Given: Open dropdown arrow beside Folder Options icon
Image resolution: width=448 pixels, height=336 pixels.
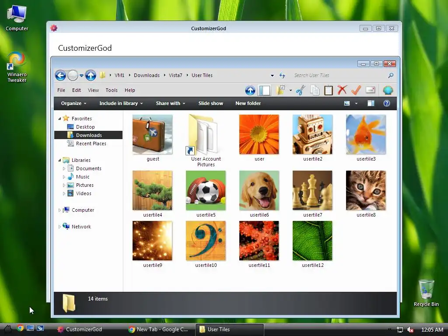Looking at the screenshot, I should pyautogui.click(x=290, y=91).
